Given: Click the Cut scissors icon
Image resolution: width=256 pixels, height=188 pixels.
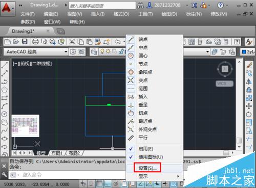Looking at the screenshot, I should pyautogui.click(x=72, y=42).
